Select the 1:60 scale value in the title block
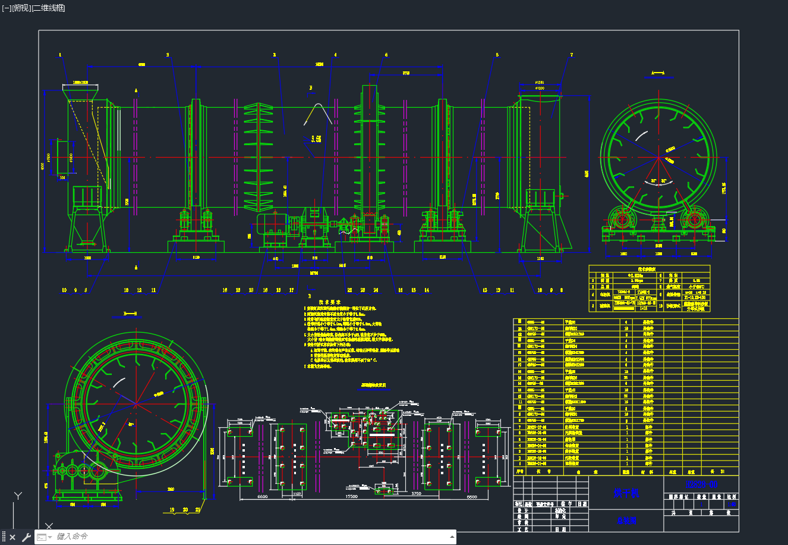The width and height of the screenshot is (788, 545). 732,505
